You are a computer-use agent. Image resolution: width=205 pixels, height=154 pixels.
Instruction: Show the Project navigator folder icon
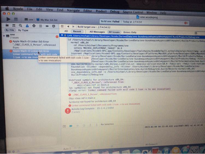click(7, 25)
